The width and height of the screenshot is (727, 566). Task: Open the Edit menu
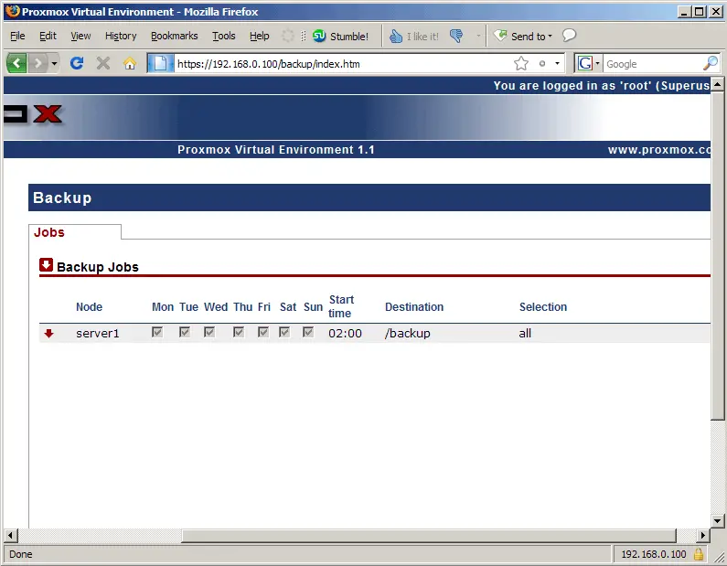[x=48, y=36]
